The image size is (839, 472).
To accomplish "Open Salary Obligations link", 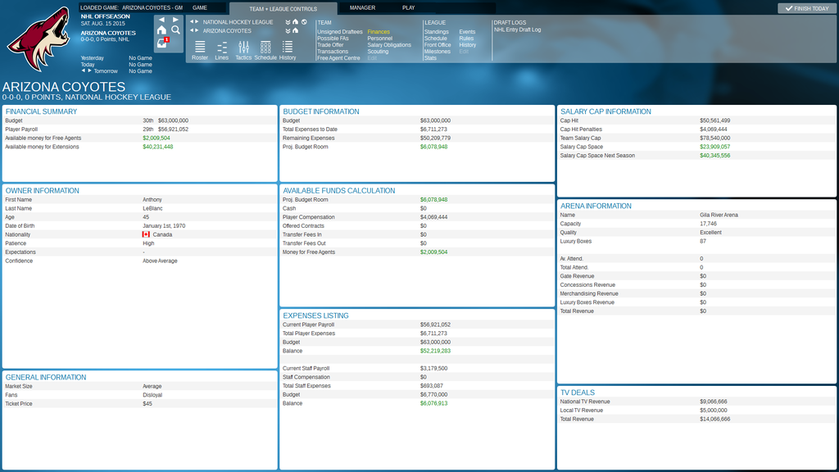I will [389, 45].
